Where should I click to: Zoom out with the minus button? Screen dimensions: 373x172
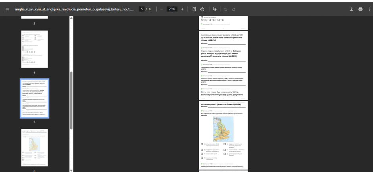(x=162, y=9)
